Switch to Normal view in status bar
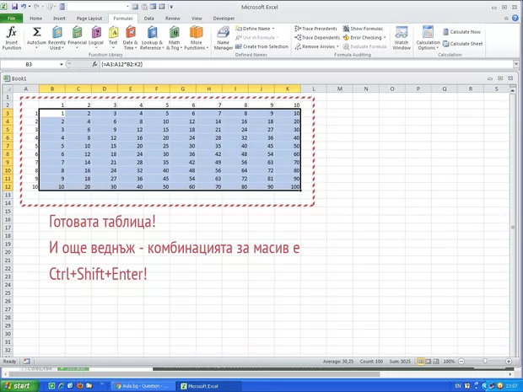This screenshot has height=392, width=523. [421, 362]
